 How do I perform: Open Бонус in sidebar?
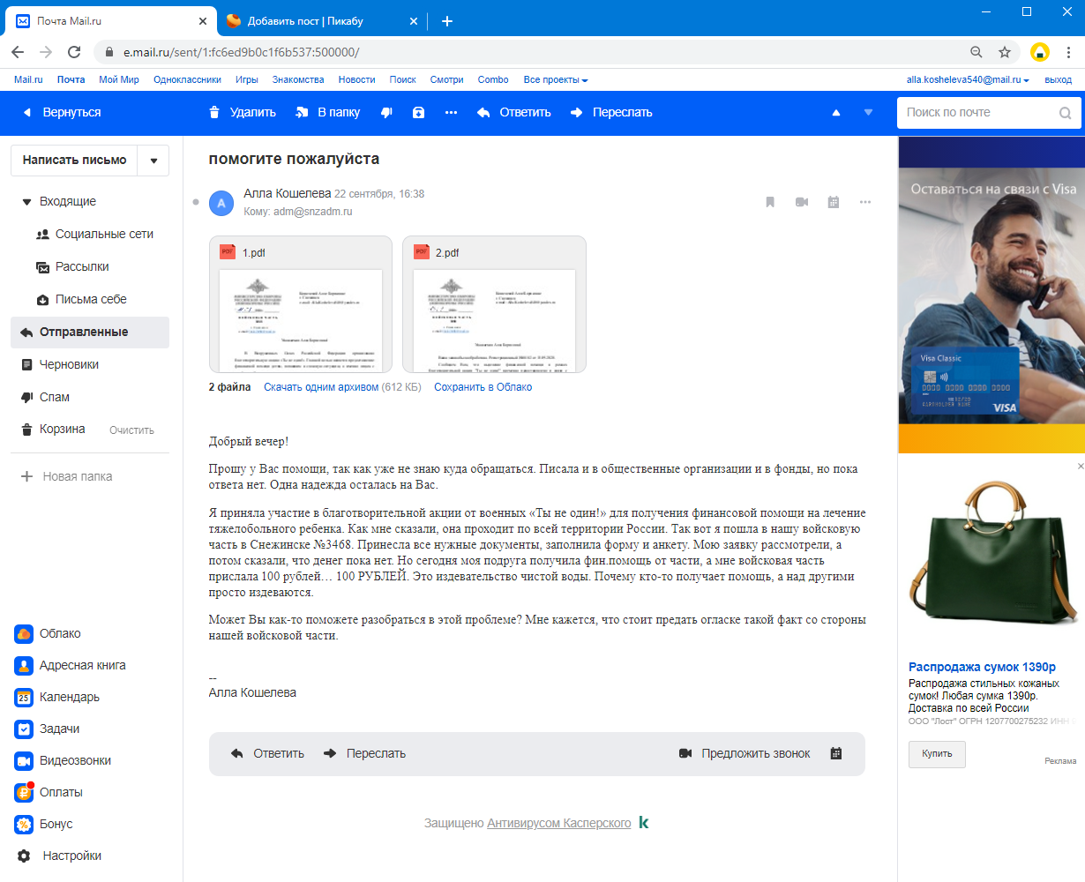tap(44, 824)
